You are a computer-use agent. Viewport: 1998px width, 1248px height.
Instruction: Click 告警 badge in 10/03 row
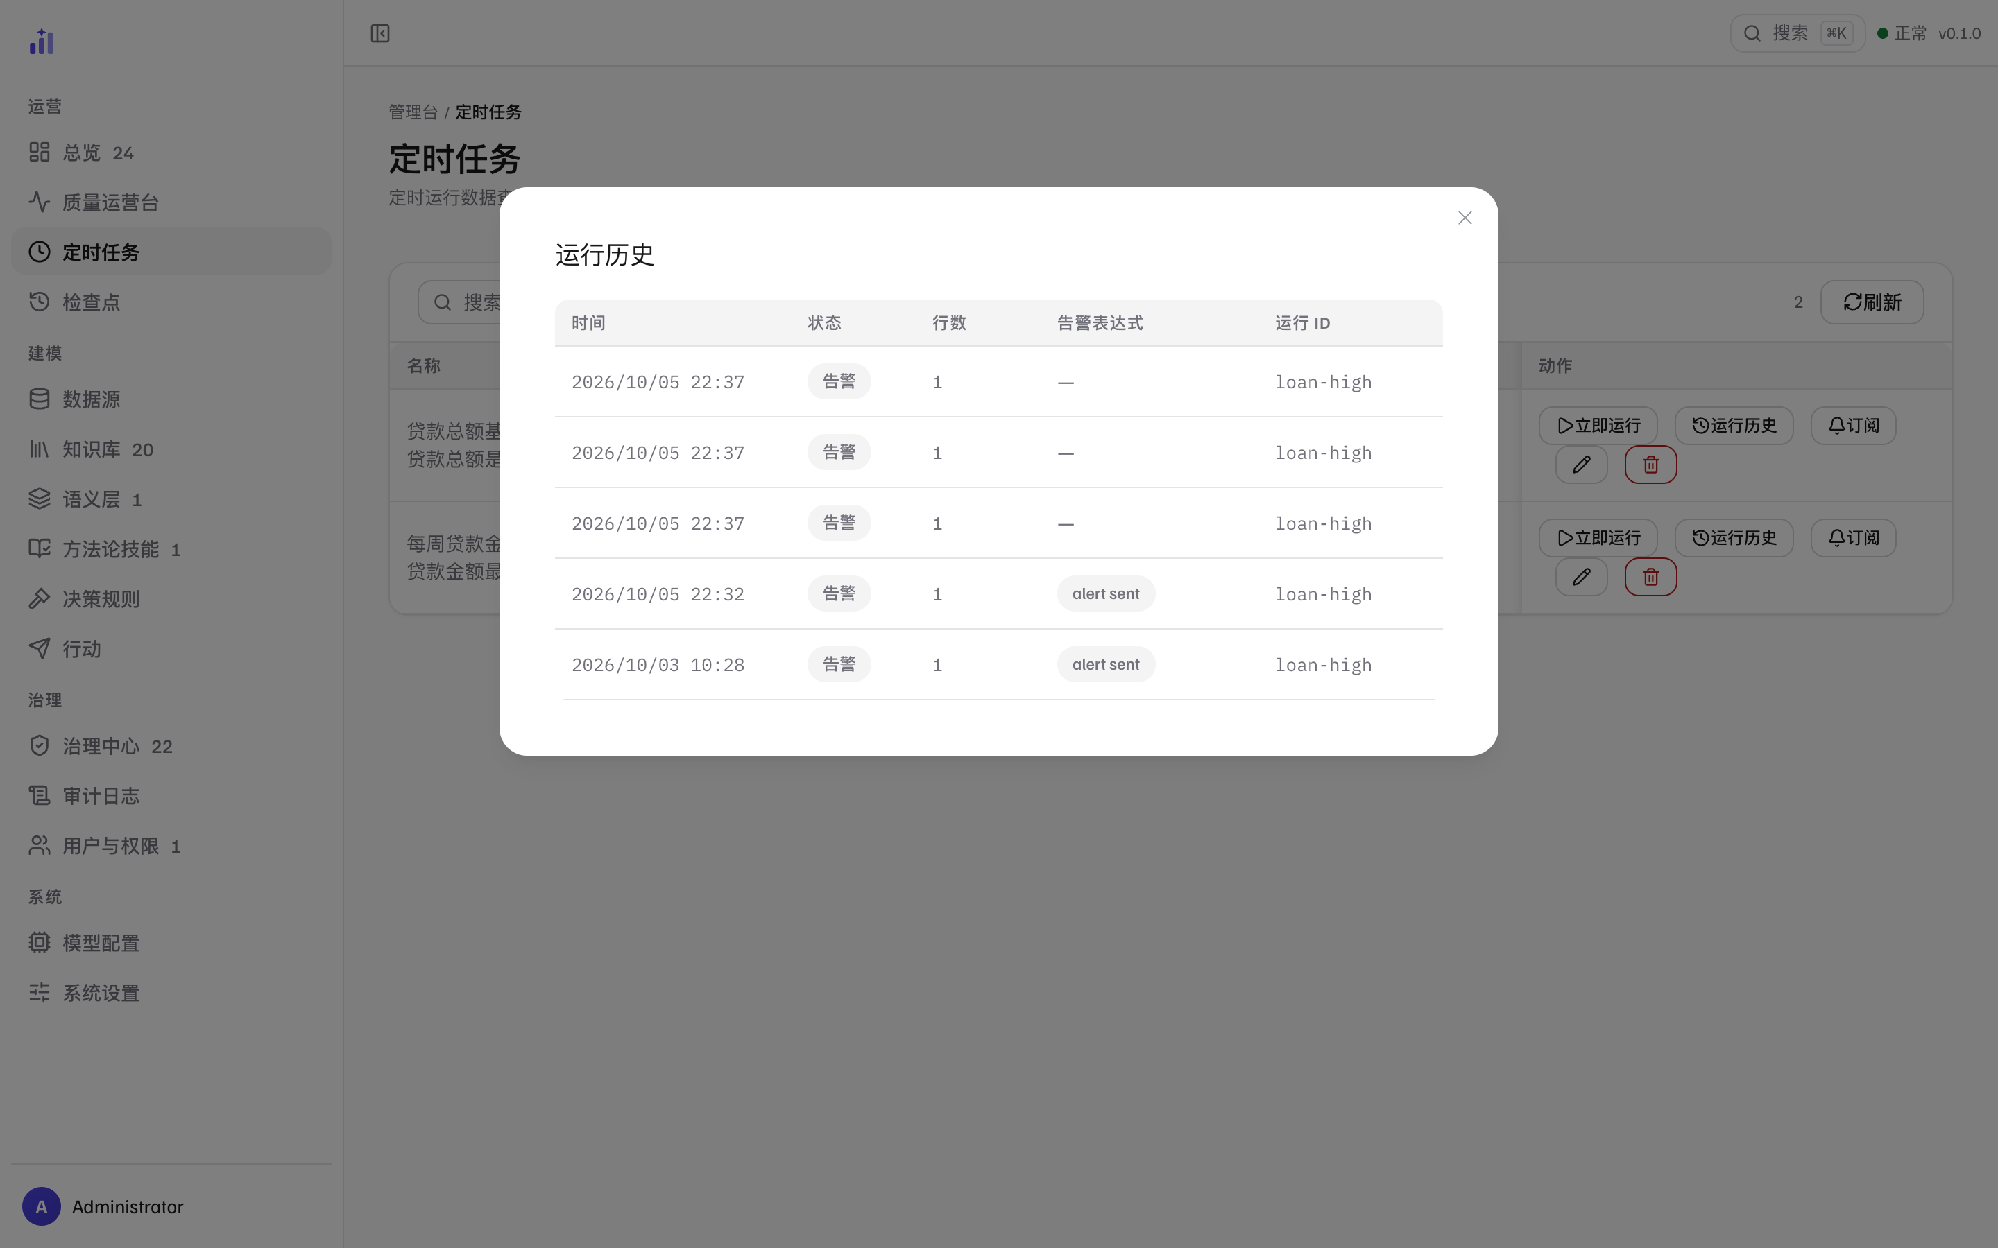point(839,664)
